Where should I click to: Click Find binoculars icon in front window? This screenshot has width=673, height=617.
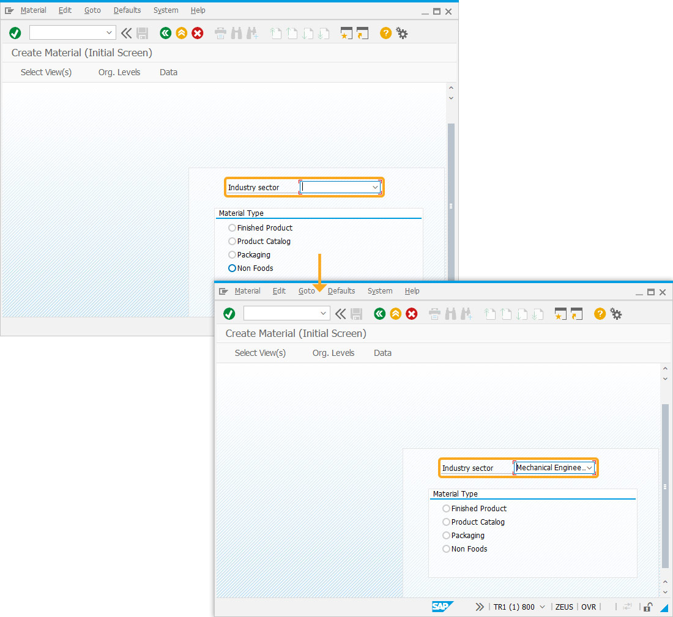click(451, 314)
